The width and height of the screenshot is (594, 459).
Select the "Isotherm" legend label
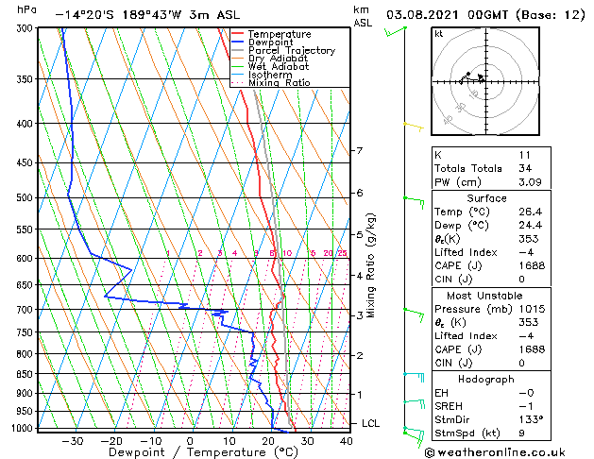270,75
